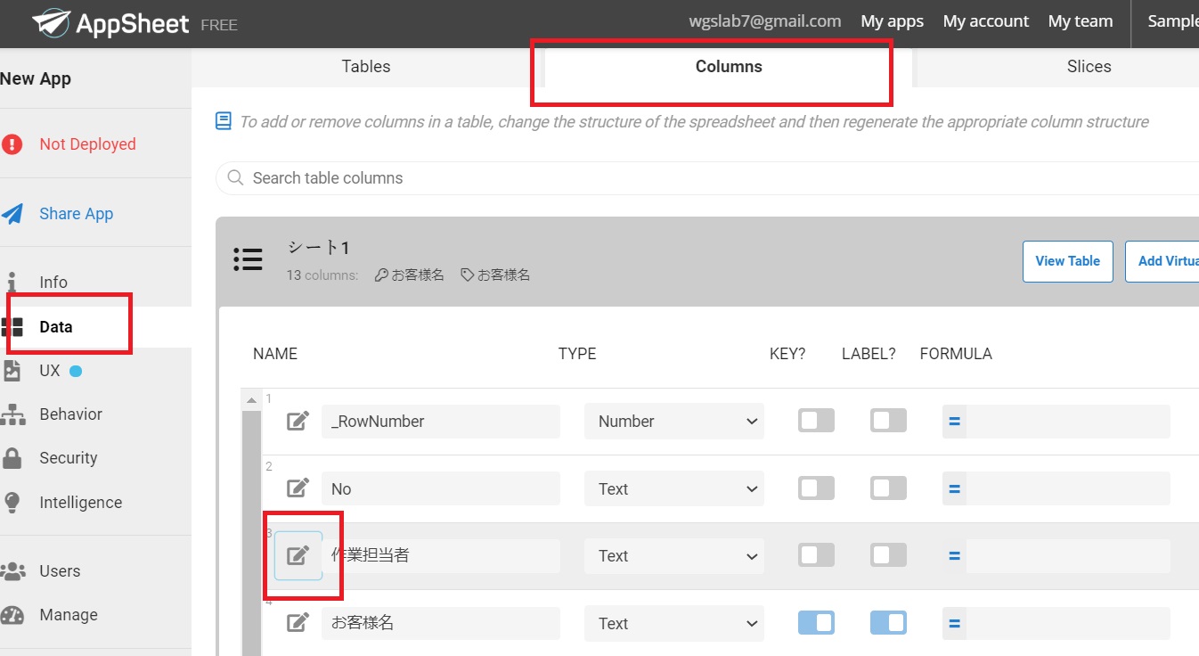Open the Intelligence section label
The image size is (1199, 656).
[81, 503]
